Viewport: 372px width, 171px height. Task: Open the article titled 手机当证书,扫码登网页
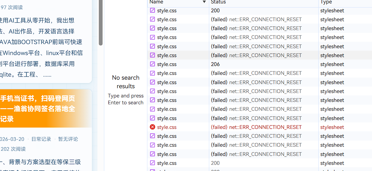38,109
